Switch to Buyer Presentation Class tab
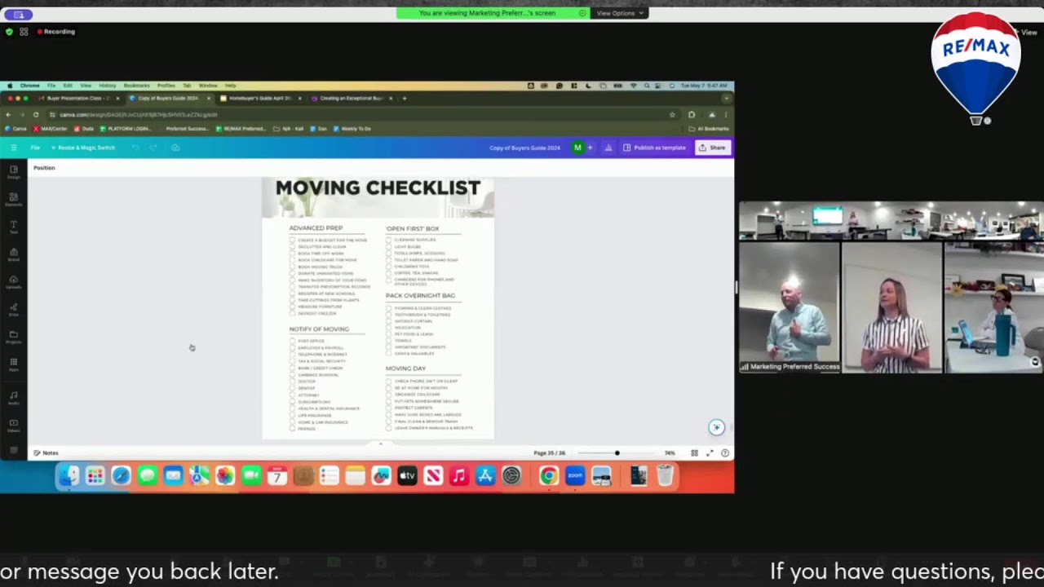 click(x=79, y=98)
